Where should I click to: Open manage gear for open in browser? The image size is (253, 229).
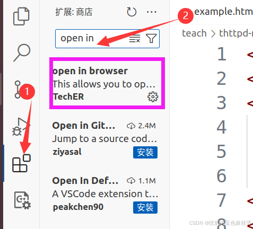[x=153, y=96]
